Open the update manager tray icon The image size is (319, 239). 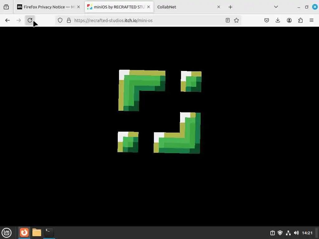273,233
